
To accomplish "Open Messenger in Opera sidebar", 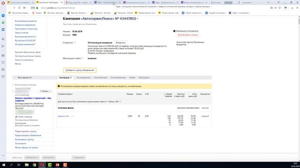I will pyautogui.click(x=3, y=15).
